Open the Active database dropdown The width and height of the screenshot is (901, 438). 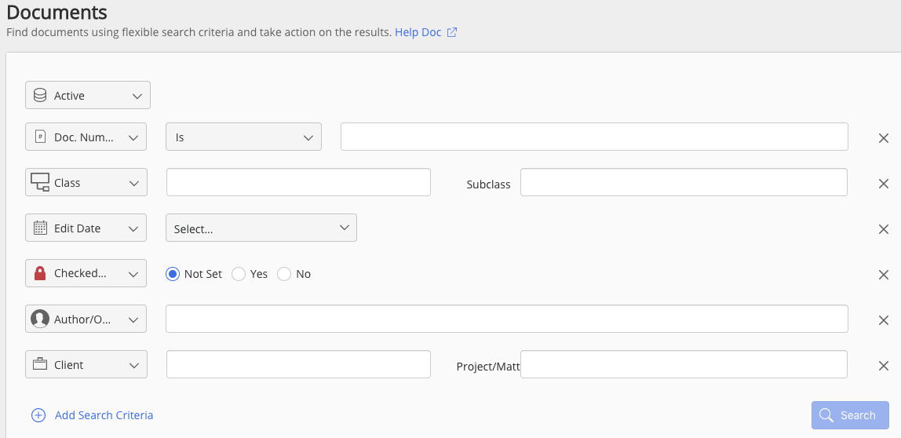[x=88, y=96]
